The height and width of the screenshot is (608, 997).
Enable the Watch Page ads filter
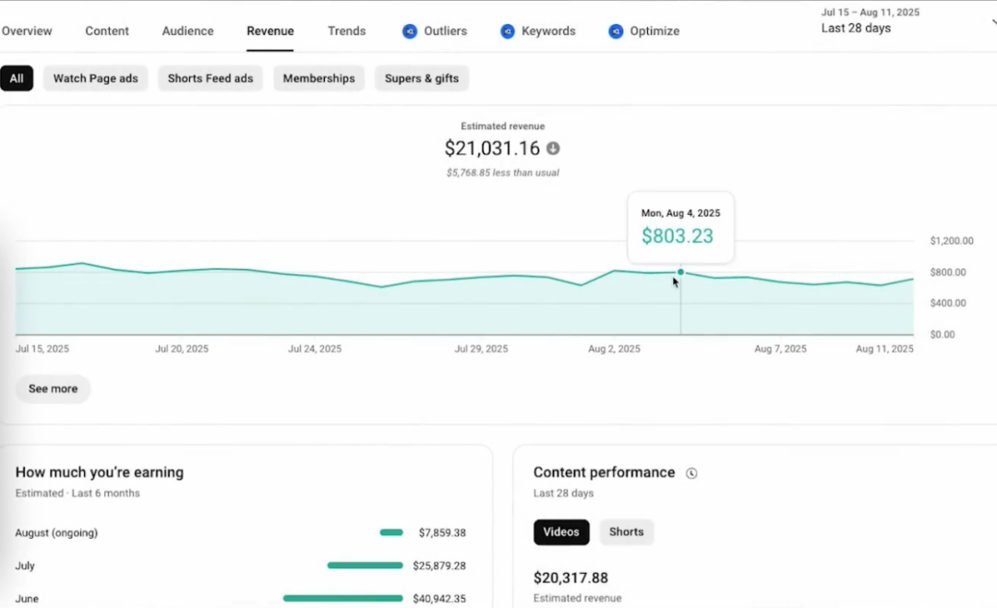pos(95,78)
